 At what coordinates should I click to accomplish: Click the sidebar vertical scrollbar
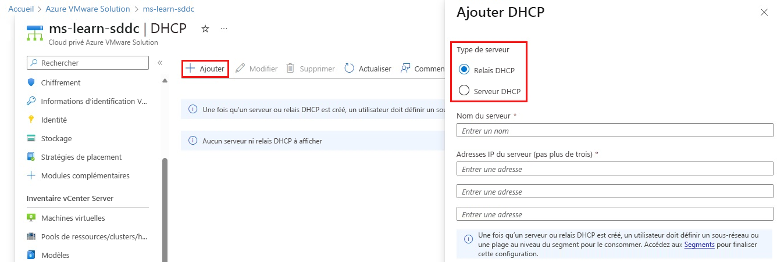[165, 209]
